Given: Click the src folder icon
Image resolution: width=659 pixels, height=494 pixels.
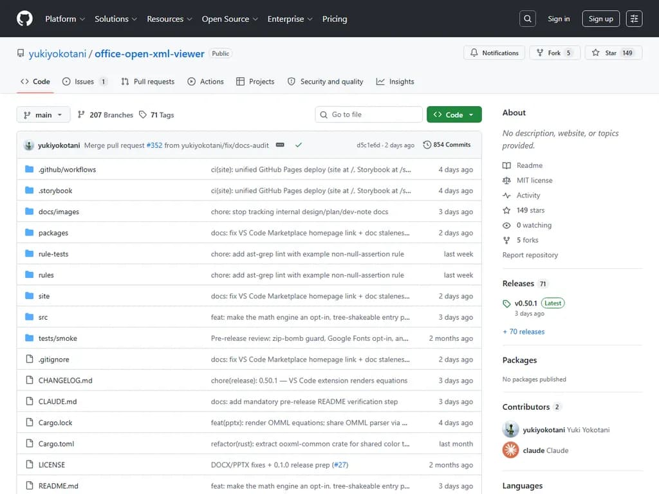Looking at the screenshot, I should 29,316.
